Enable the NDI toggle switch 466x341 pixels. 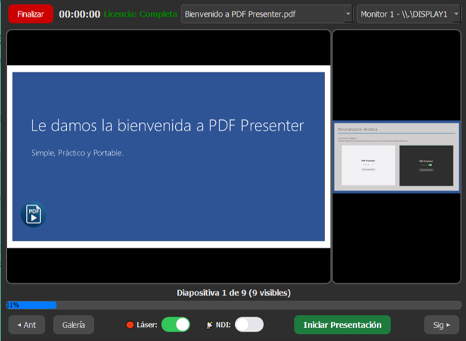(249, 325)
